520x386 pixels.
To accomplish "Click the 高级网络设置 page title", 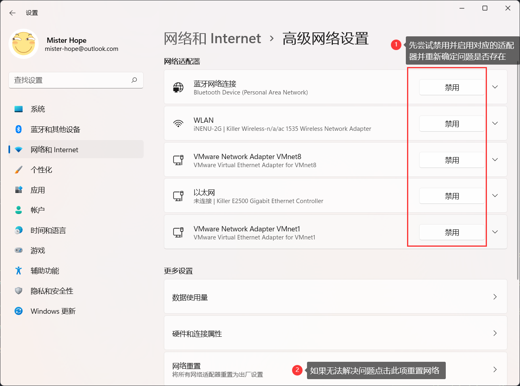I will [326, 38].
